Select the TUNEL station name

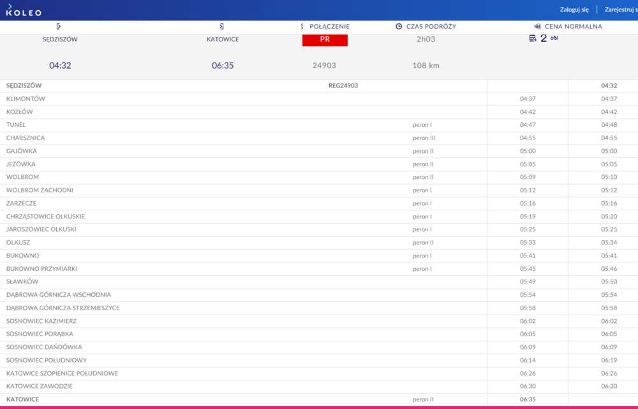(16, 125)
